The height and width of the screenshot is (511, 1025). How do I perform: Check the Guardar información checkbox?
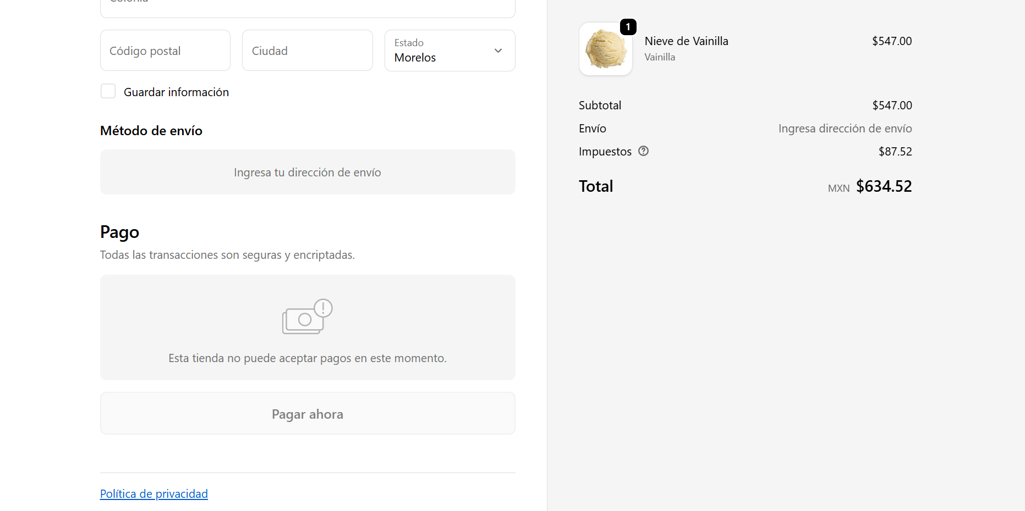click(108, 91)
